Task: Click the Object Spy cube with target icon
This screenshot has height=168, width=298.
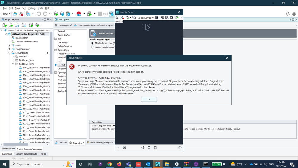Action: [62, 14]
